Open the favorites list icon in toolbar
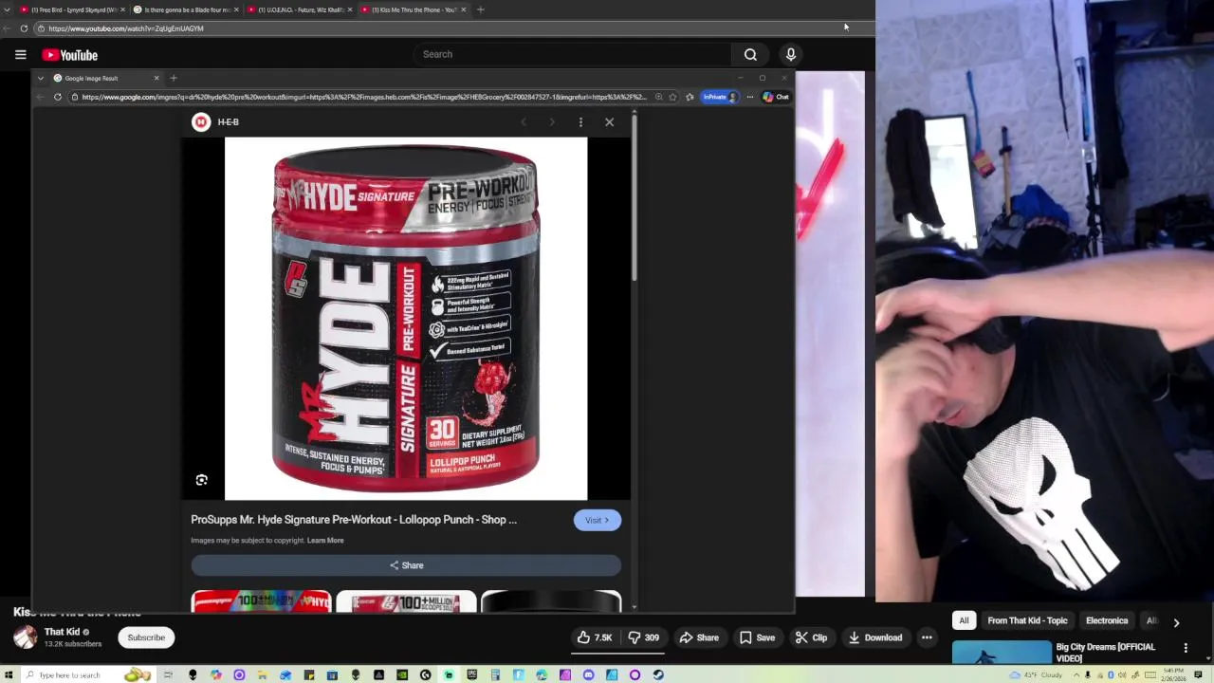 pyautogui.click(x=690, y=97)
